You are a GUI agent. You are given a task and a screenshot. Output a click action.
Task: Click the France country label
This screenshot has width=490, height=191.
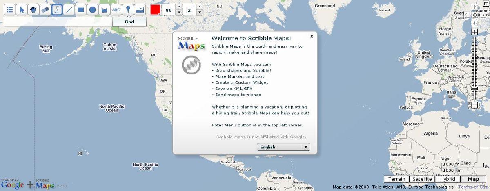(430, 82)
